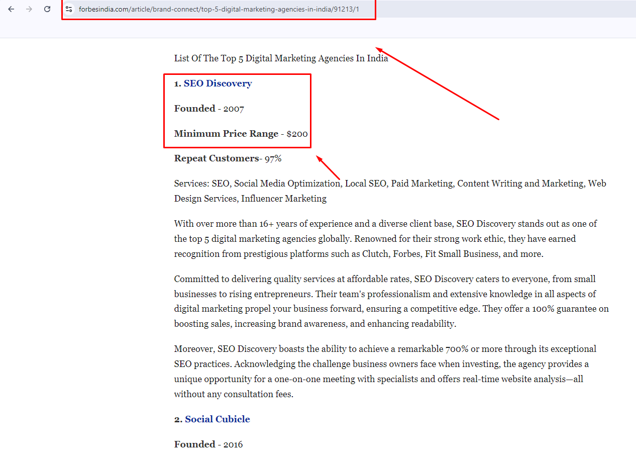
Task: Select the forbesindia.com URL in the address bar
Action: click(219, 9)
